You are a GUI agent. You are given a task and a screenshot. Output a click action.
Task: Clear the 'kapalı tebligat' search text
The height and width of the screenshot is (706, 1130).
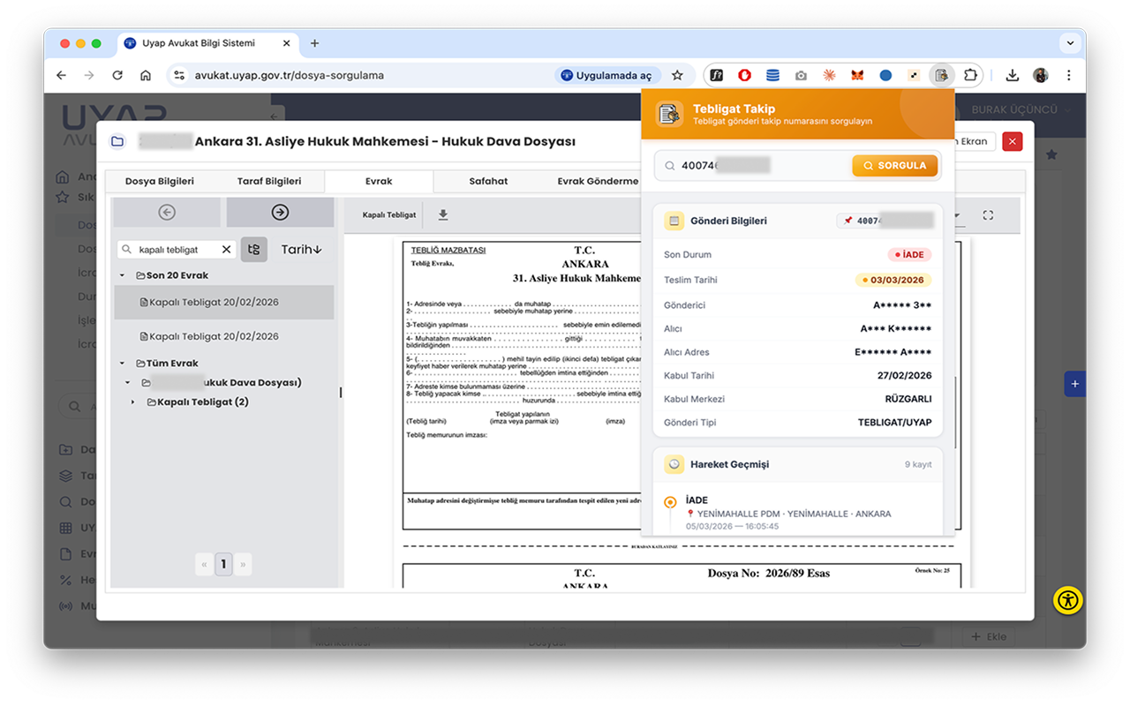click(227, 250)
